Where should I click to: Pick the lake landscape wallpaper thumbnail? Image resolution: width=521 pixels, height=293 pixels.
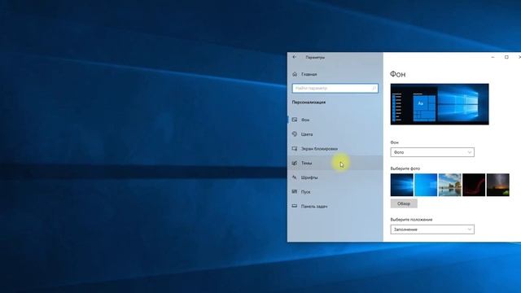[450, 185]
